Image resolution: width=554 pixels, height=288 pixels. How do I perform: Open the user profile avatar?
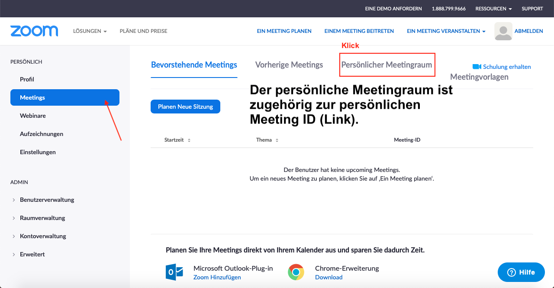pyautogui.click(x=503, y=31)
